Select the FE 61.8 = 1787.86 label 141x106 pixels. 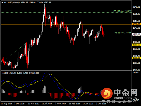tap(123, 33)
